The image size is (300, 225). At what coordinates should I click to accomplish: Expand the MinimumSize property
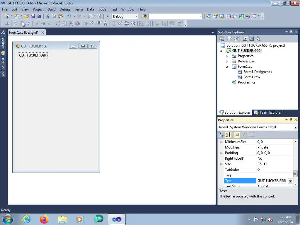221,142
